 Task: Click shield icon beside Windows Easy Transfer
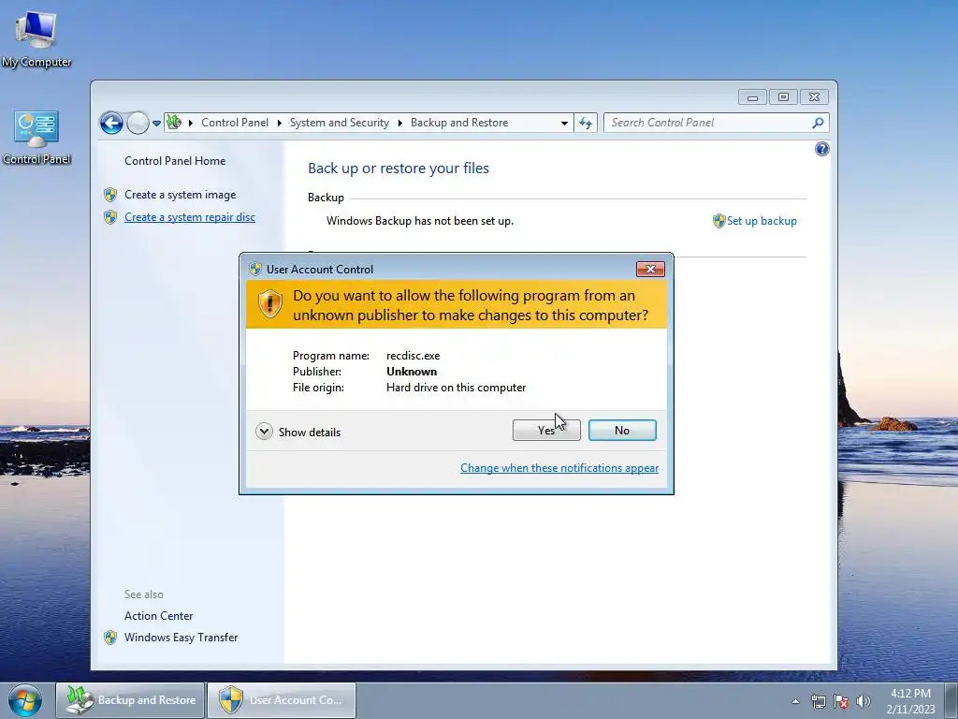click(110, 637)
